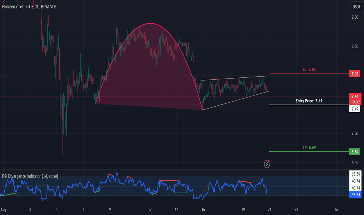Click the 26 date axis label

(x=336, y=210)
